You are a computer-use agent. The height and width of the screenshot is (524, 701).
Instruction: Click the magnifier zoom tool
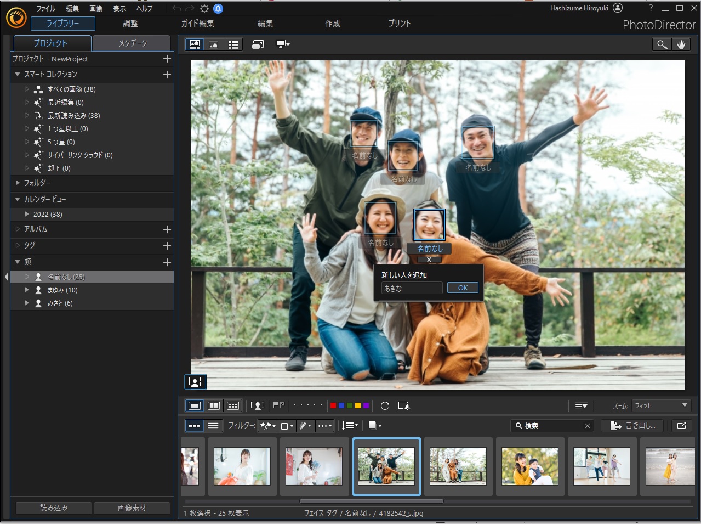click(662, 45)
